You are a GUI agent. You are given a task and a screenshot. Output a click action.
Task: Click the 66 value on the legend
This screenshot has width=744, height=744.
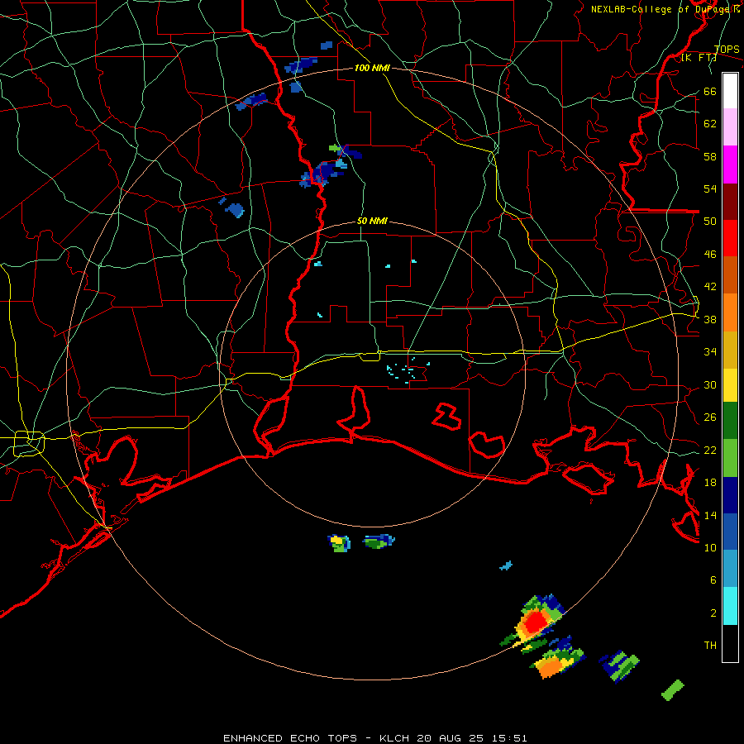[710, 91]
